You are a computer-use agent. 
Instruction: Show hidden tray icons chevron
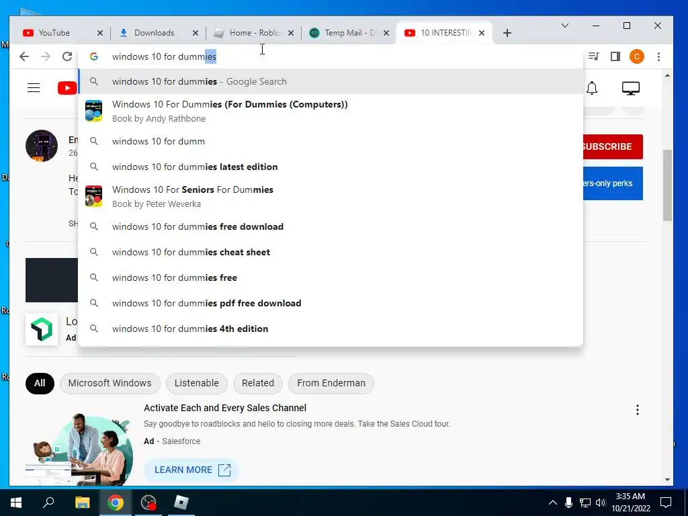coord(553,503)
